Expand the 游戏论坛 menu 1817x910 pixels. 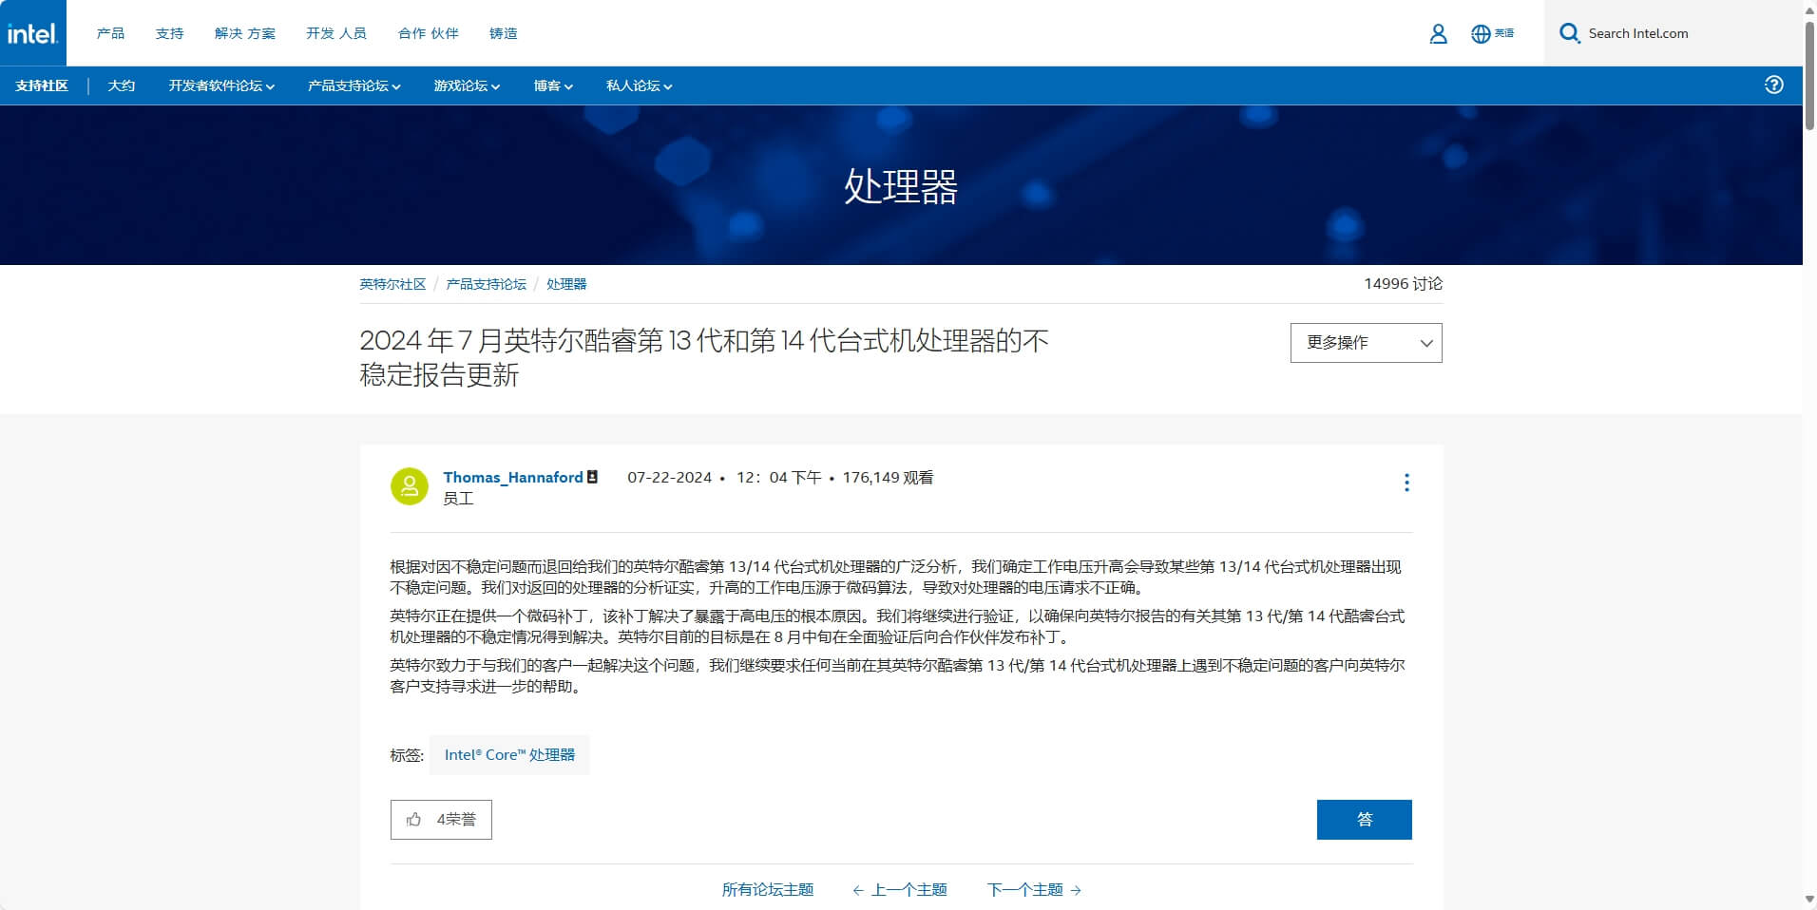tap(467, 86)
